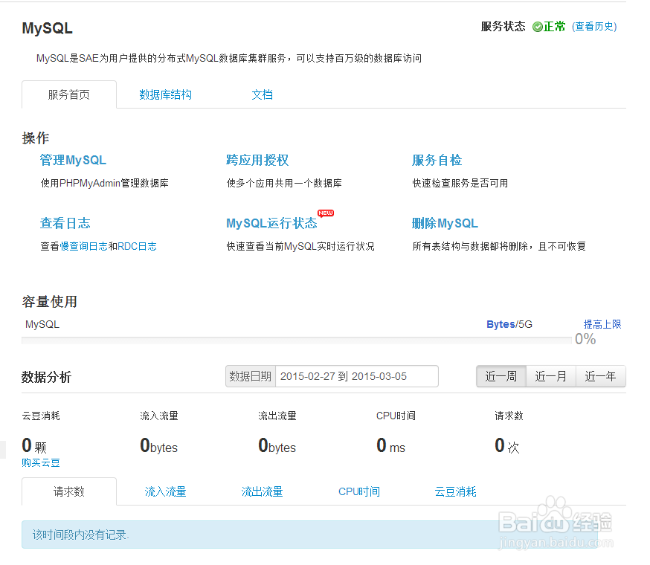The width and height of the screenshot is (650, 565).
Task: Click the 0 次 请求数 value
Action: (507, 446)
